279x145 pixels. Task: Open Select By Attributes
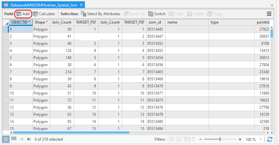coord(101,14)
